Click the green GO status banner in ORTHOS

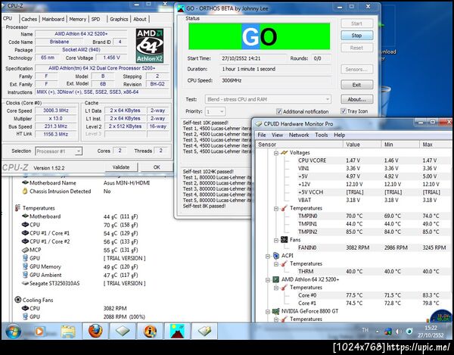259,36
